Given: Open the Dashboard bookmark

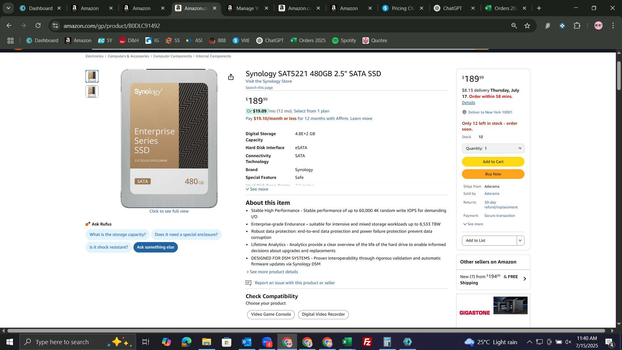Looking at the screenshot, I should coord(42,41).
